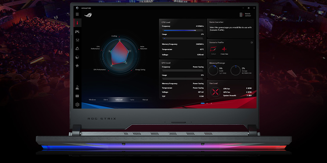Open the Settings gear icon
327x163 pixels.
77,105
